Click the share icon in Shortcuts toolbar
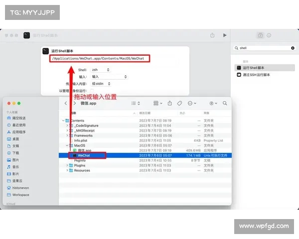Viewport: 299px width, 239px height. [x=212, y=35]
